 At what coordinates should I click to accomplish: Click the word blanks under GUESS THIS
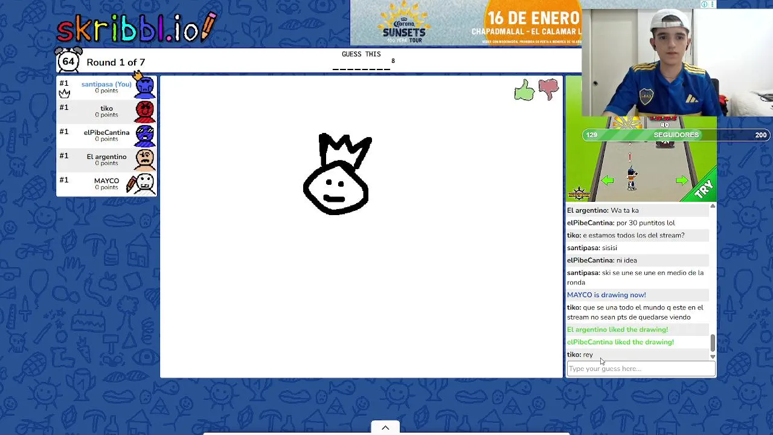(361, 69)
